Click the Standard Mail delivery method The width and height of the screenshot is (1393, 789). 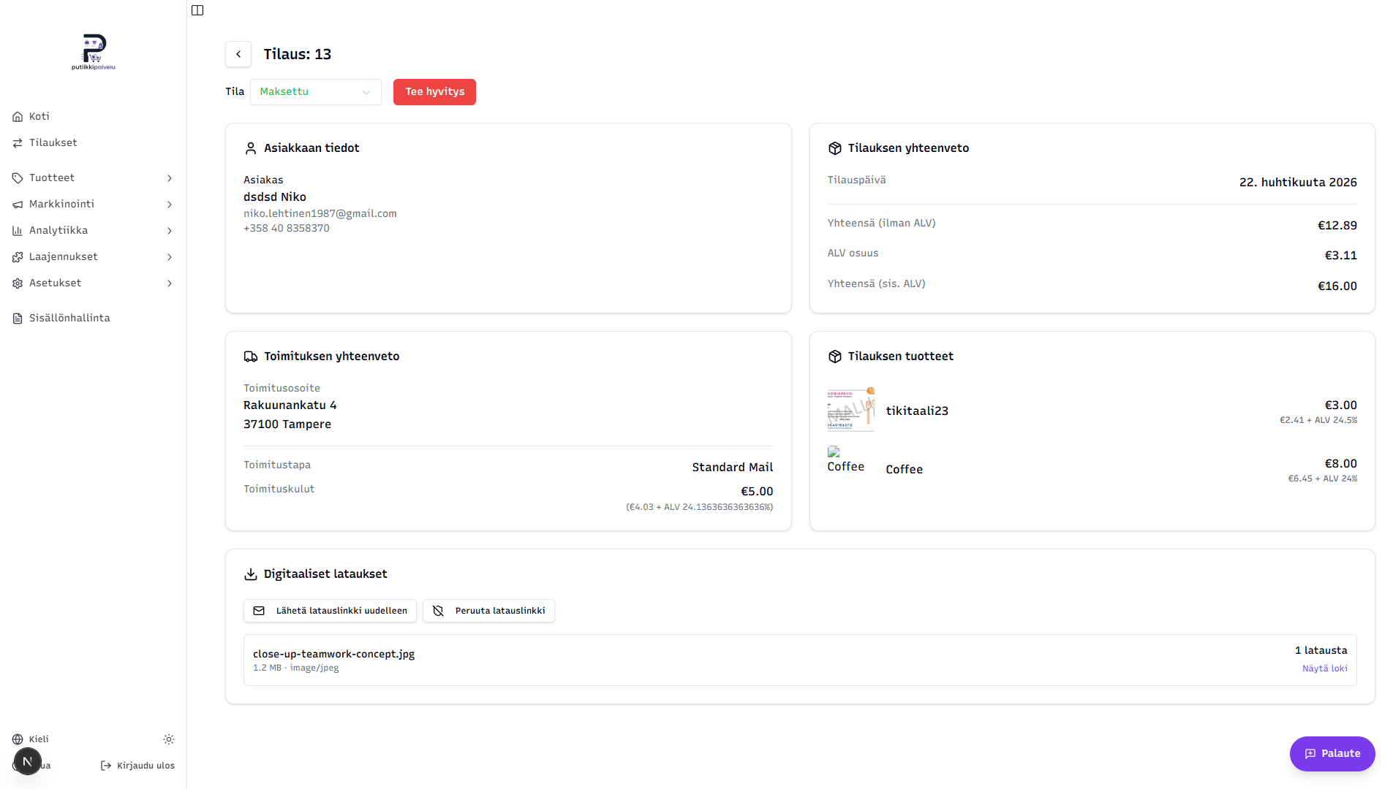[x=732, y=467]
